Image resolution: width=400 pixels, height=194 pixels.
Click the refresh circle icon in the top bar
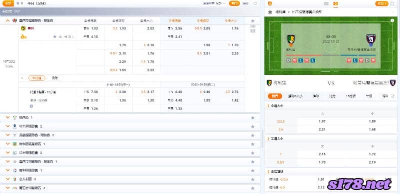click(x=255, y=3)
